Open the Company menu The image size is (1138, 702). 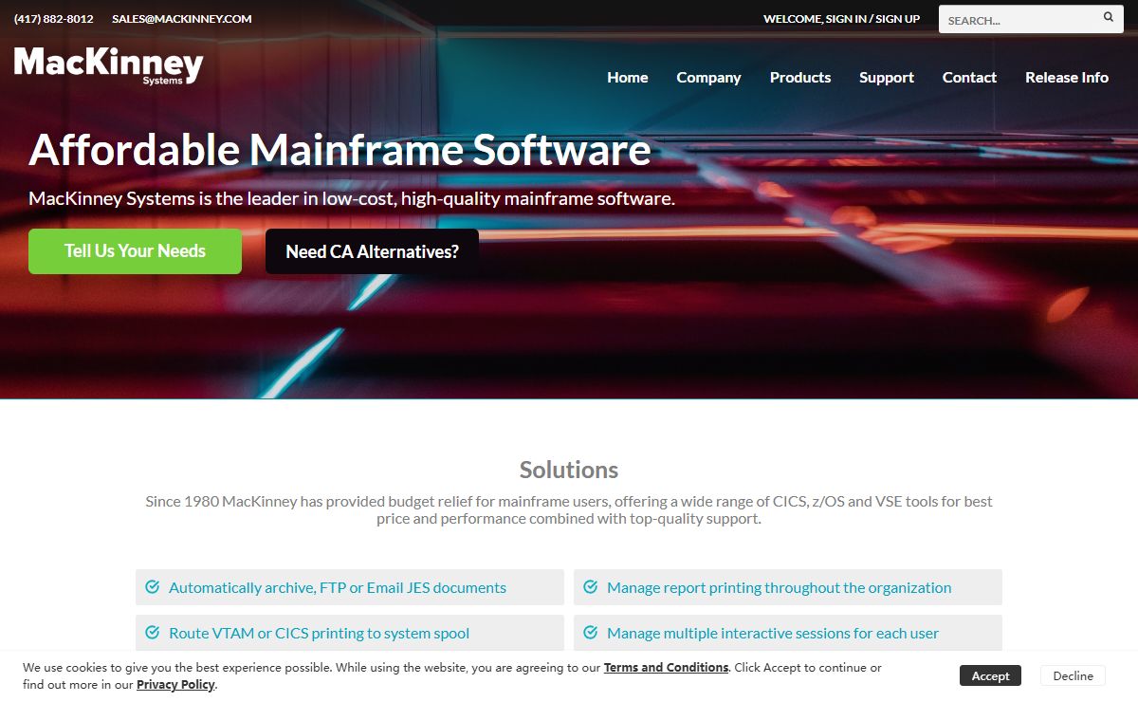tap(708, 78)
